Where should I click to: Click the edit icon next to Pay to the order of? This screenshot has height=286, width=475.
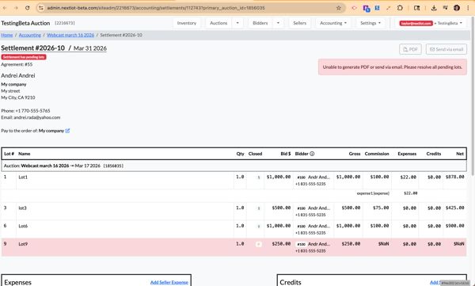pos(67,131)
